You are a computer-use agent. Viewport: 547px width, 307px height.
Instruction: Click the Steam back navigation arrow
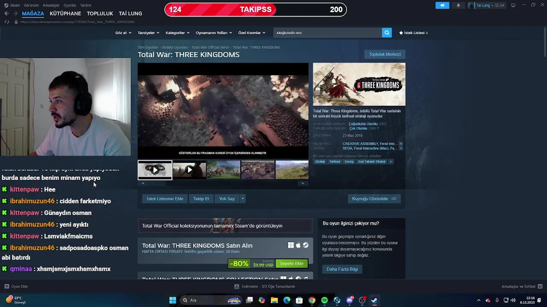click(x=6, y=13)
